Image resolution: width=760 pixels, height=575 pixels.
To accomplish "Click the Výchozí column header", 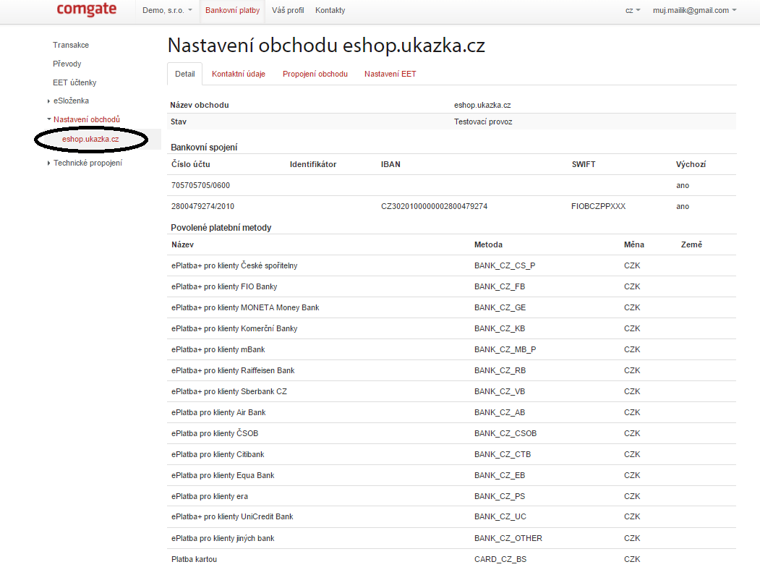I will tap(691, 164).
